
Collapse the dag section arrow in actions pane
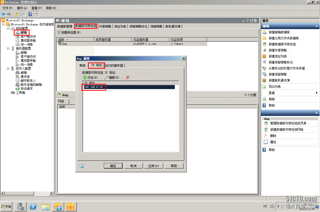[x=316, y=113]
